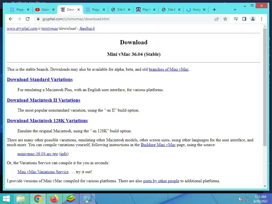Open the info link beside source archive
The height and width of the screenshot is (204, 272).
click(64, 154)
